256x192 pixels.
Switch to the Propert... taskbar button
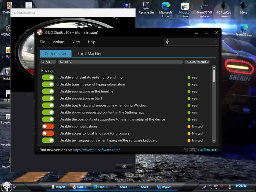pos(59,187)
